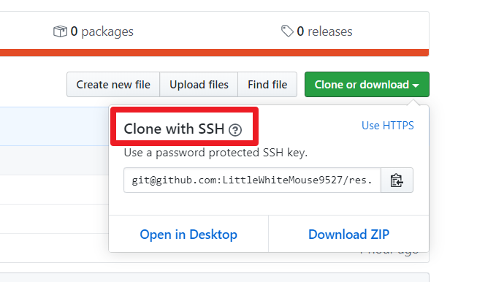Switch to Use HTTPS link
477x282 pixels.
click(x=388, y=126)
